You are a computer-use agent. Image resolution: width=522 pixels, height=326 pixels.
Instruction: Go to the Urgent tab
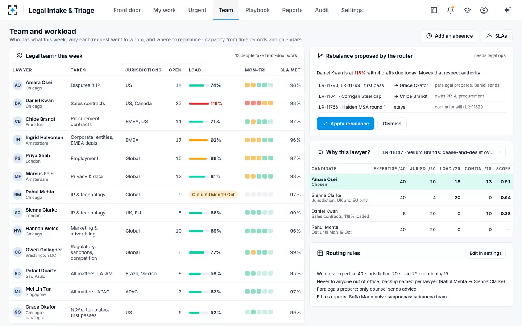pyautogui.click(x=197, y=10)
